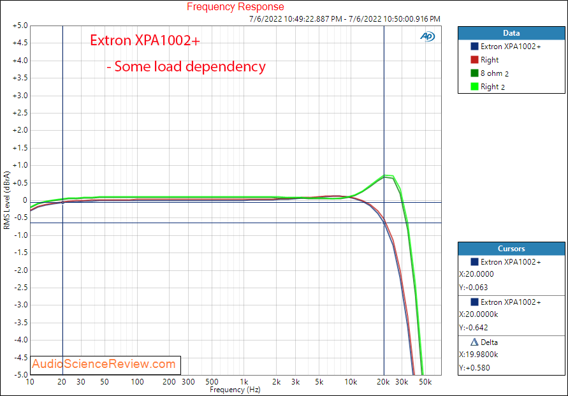Select the dark green 8 ohm 2 swatch in the legend

[474, 73]
